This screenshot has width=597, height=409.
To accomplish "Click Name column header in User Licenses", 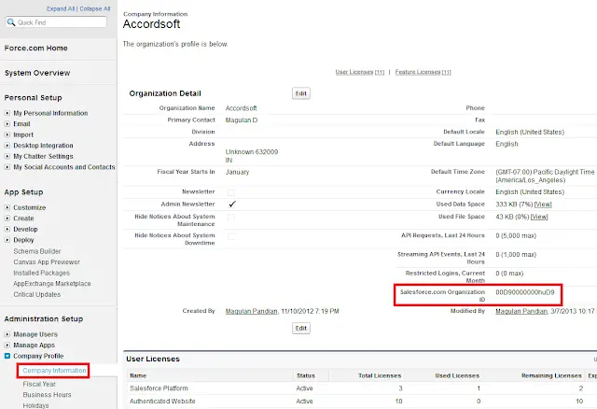I will 138,375.
